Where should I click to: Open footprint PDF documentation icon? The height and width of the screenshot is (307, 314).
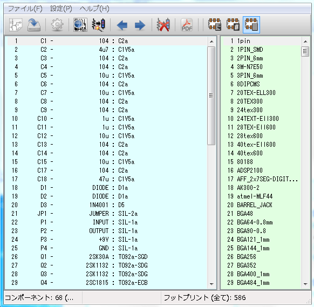tap(187, 25)
